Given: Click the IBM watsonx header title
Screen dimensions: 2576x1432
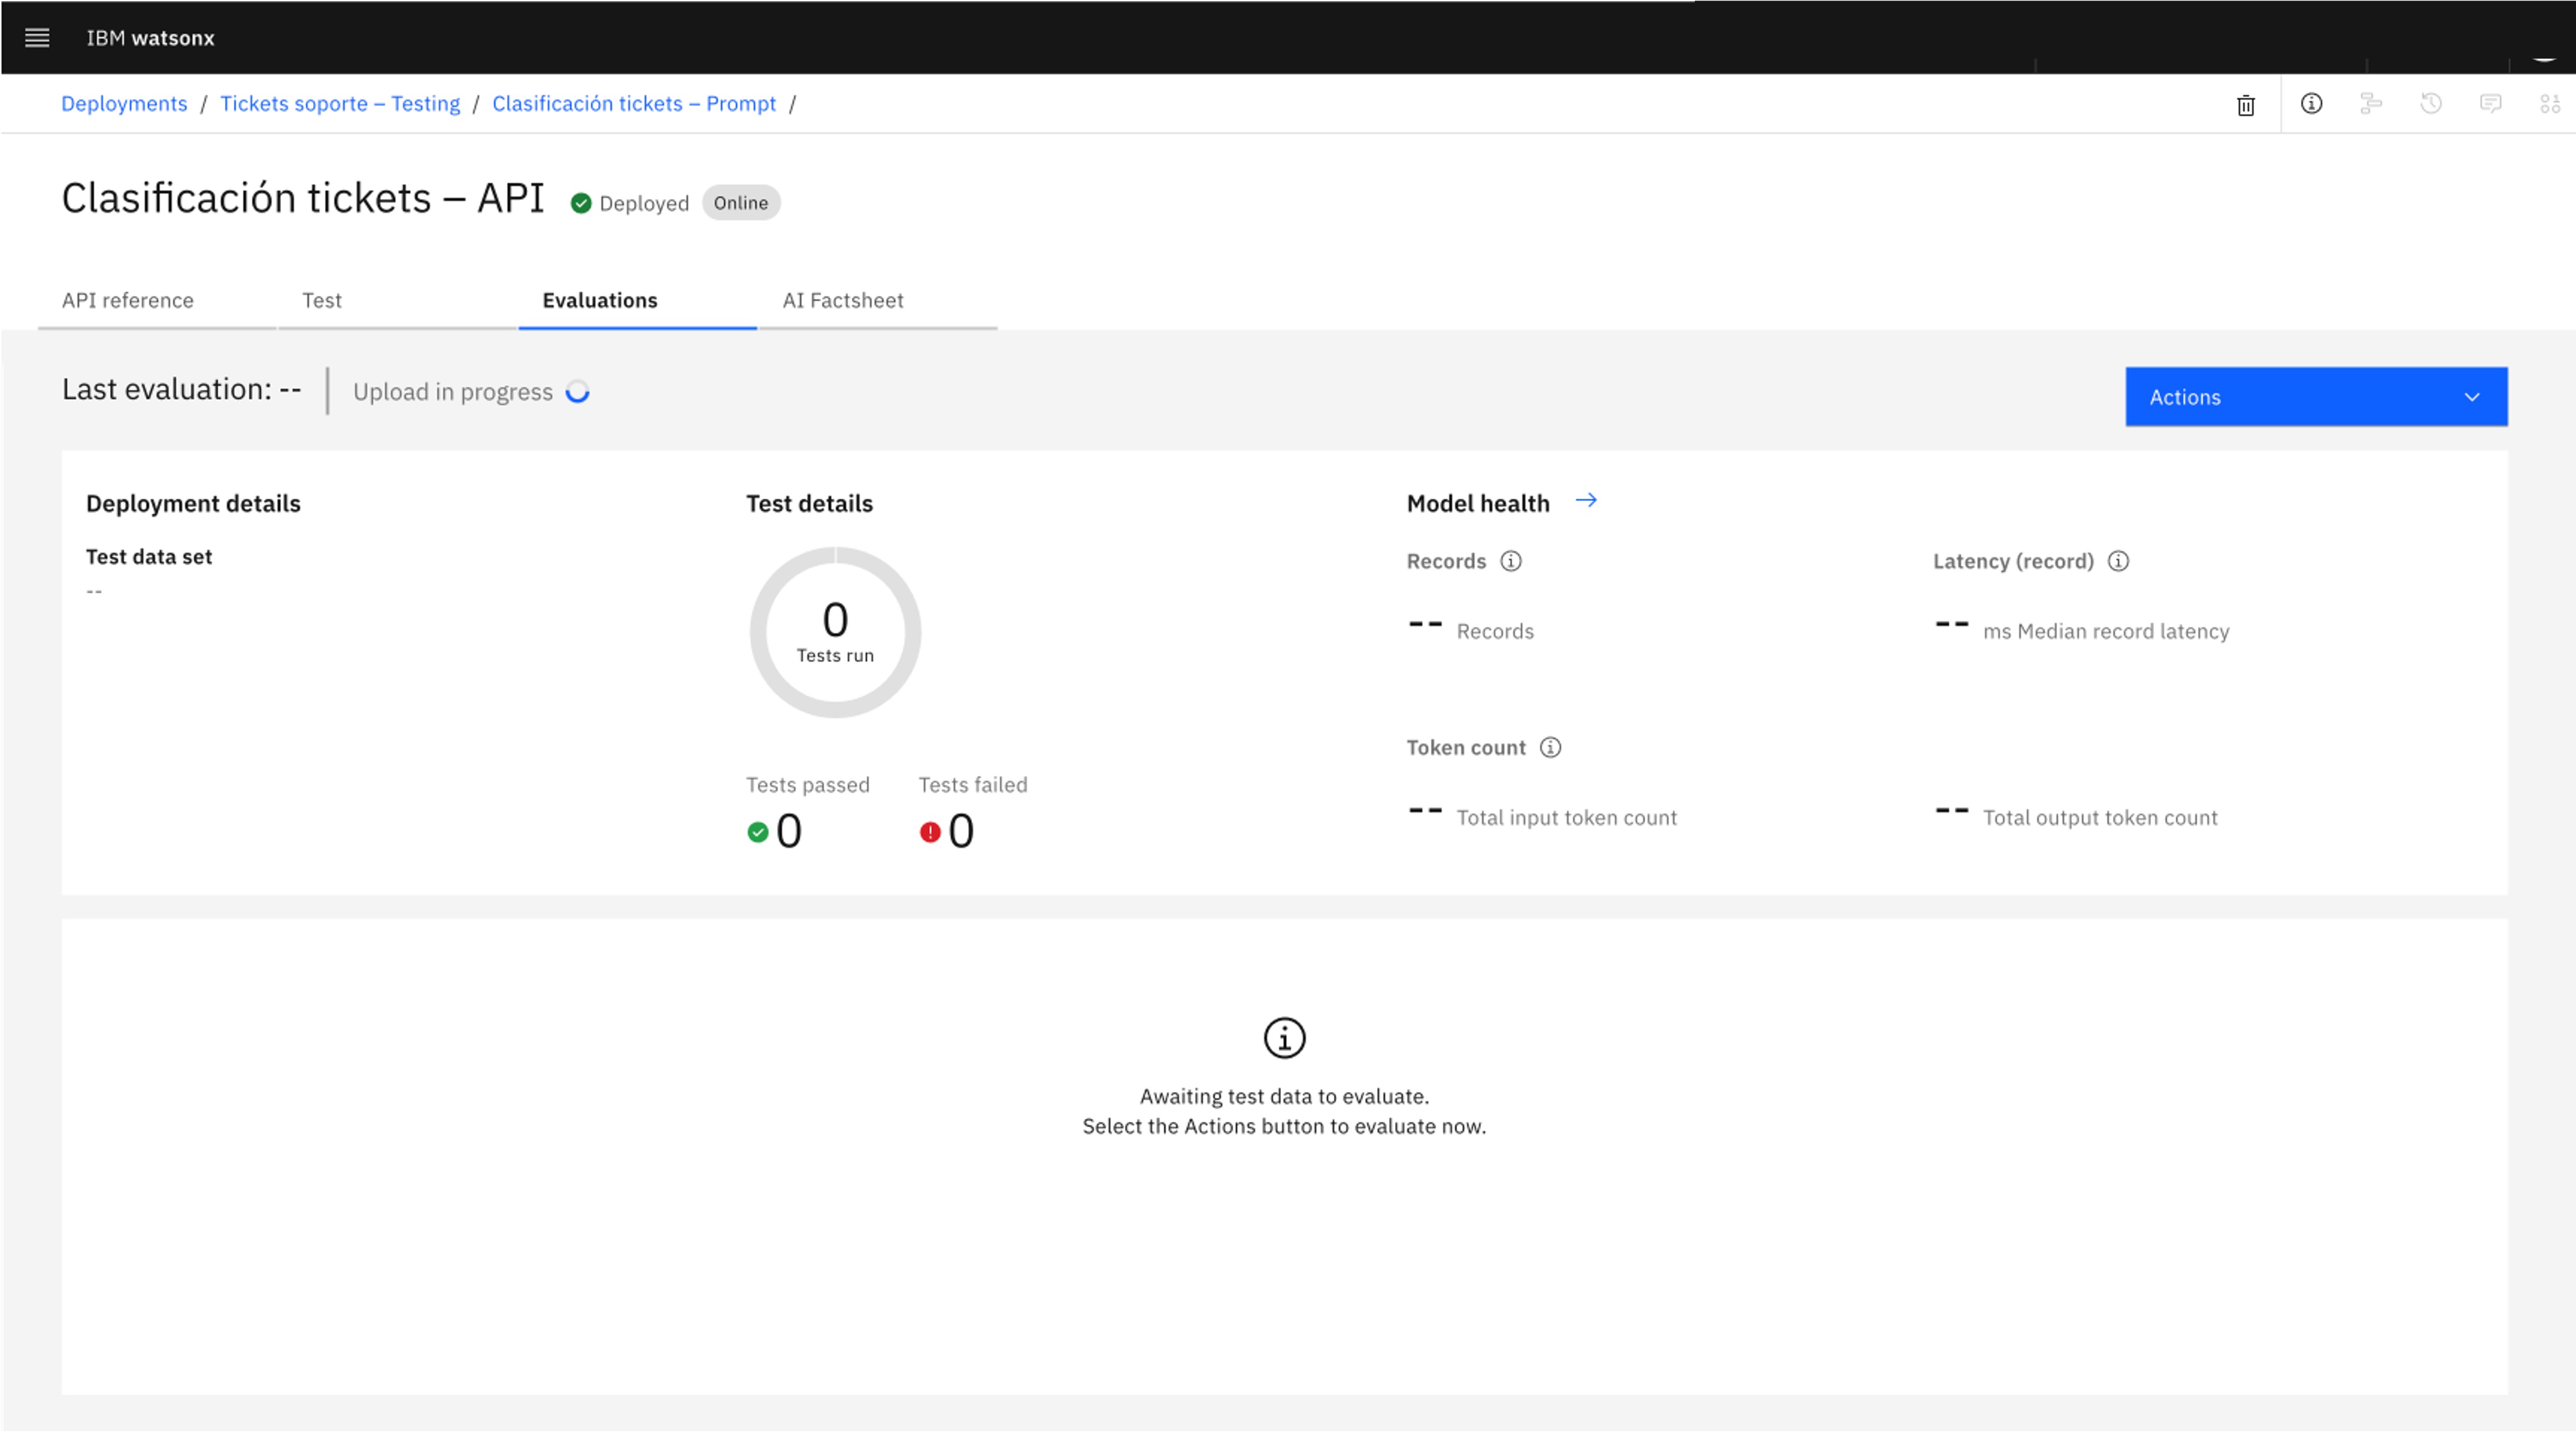Looking at the screenshot, I should click(150, 38).
